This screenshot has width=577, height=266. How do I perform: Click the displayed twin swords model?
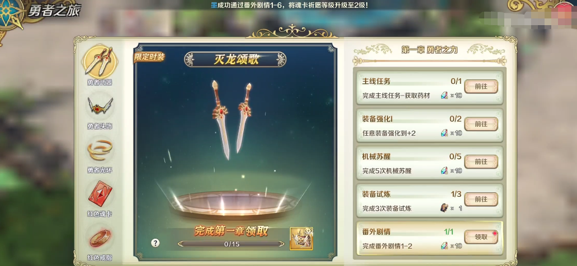click(231, 120)
